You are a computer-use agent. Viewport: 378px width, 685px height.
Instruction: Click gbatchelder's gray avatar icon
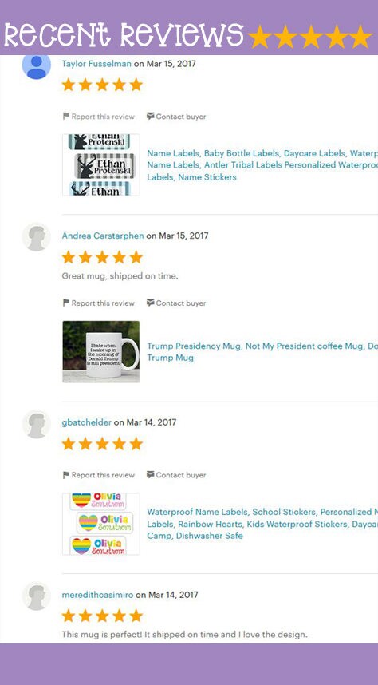[x=37, y=424]
